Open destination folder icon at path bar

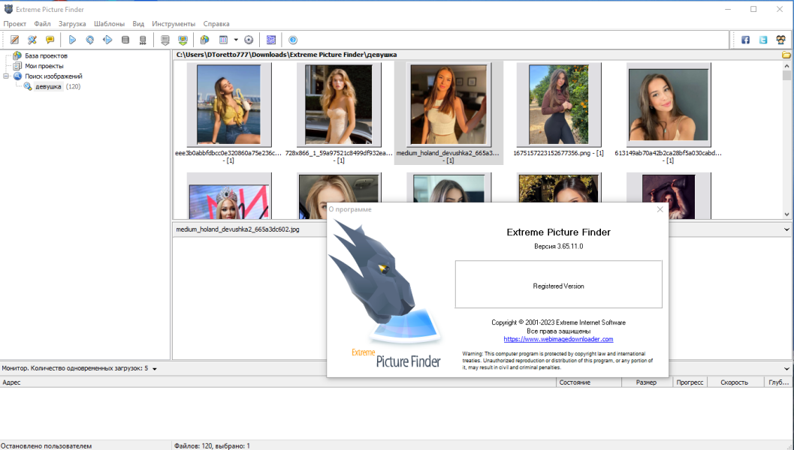click(786, 55)
